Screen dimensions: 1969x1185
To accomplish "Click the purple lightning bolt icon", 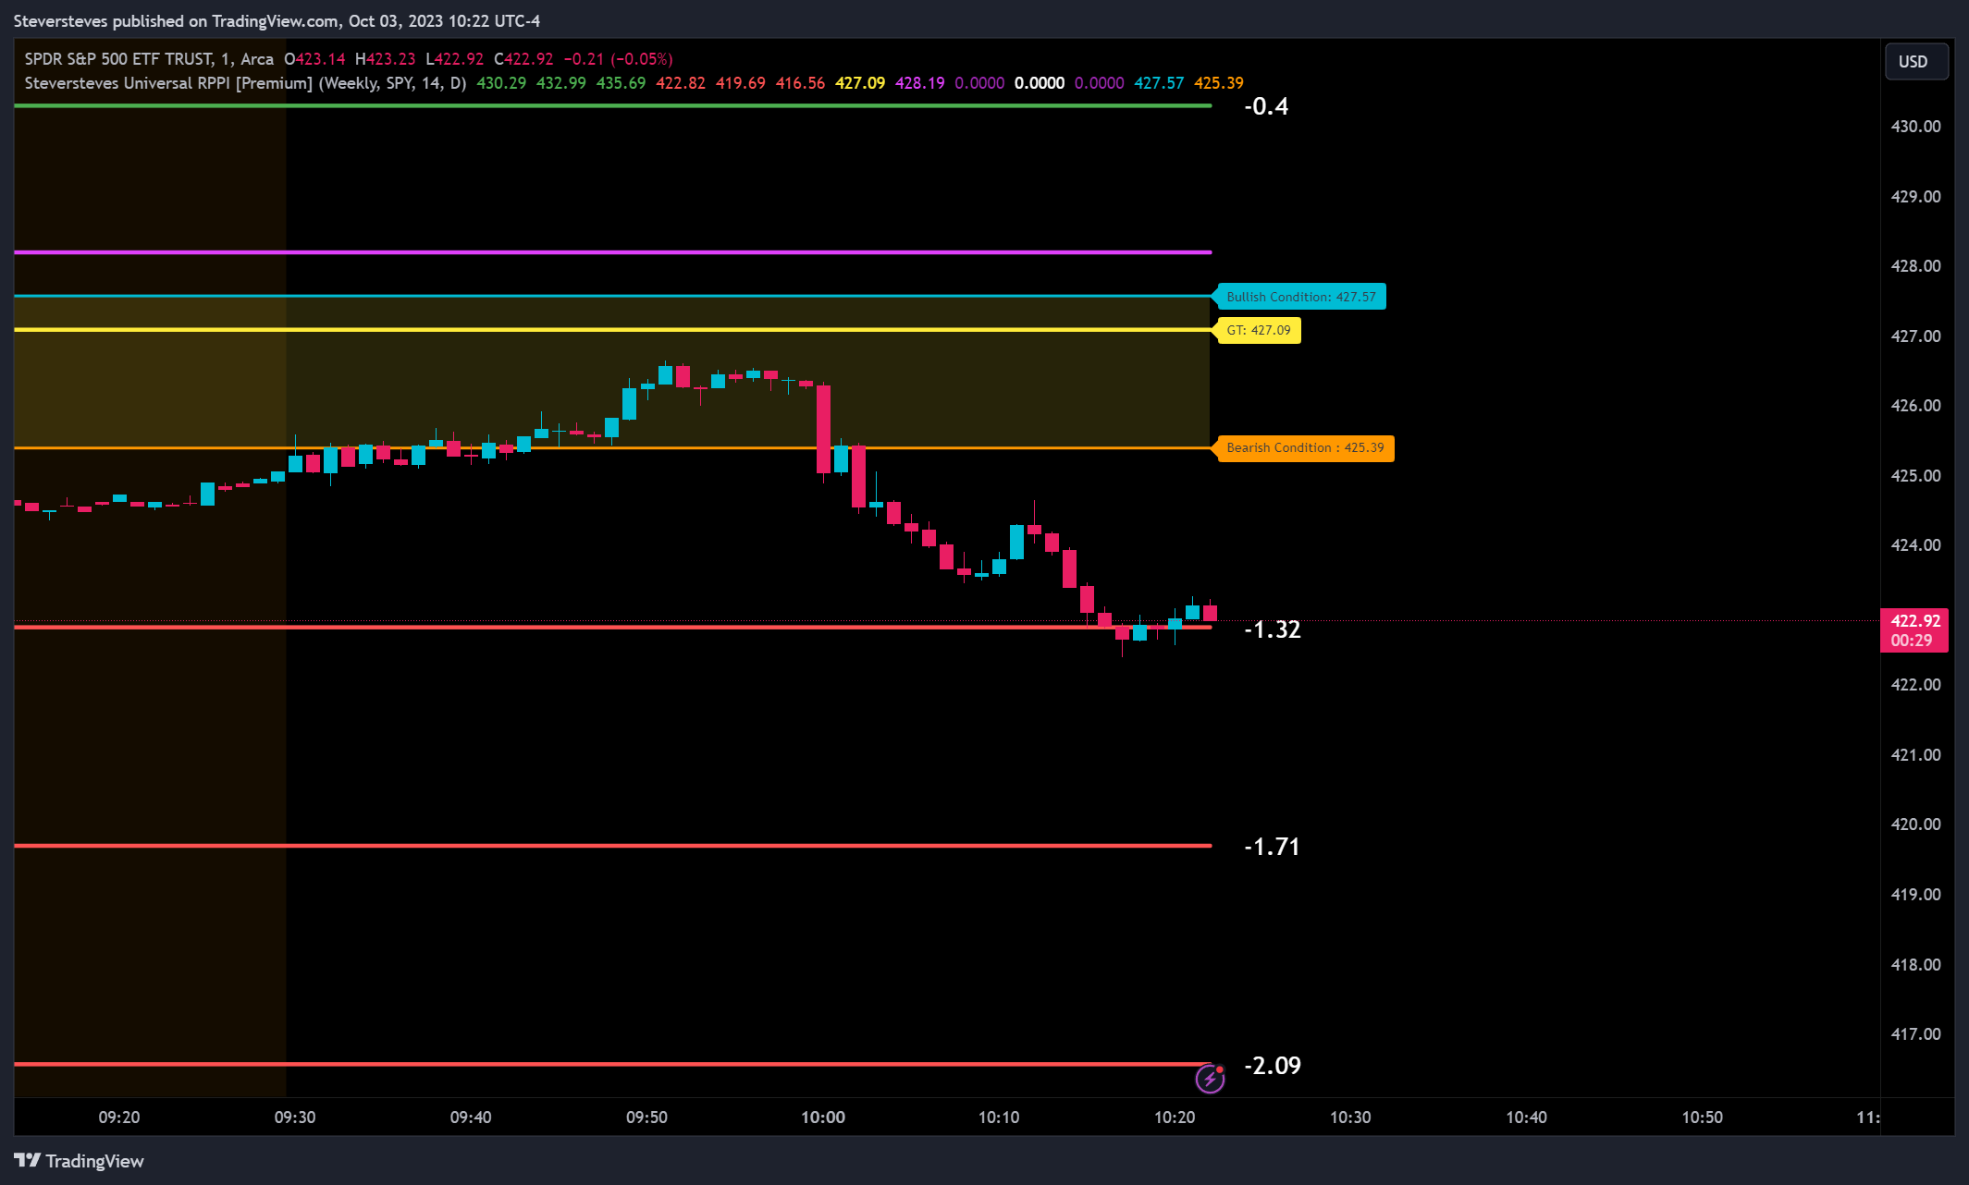I will [1210, 1079].
